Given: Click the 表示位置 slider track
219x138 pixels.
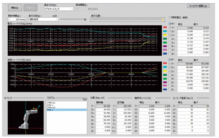Looking at the screenshot, I should tap(126, 19).
